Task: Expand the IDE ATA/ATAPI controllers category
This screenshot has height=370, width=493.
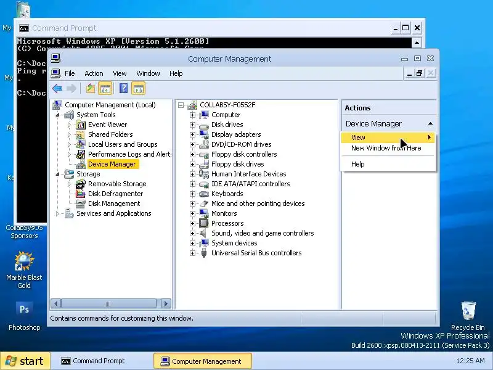Action: tap(192, 184)
